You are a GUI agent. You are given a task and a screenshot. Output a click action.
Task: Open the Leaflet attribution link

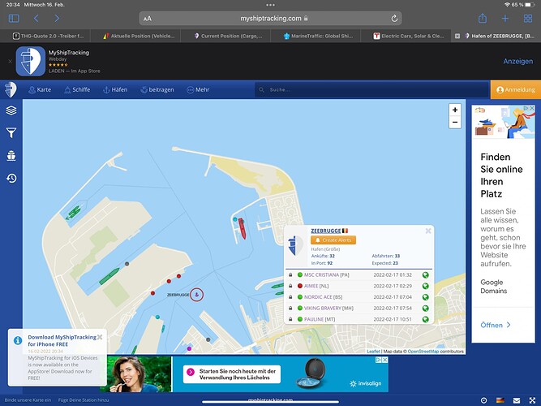(373, 352)
